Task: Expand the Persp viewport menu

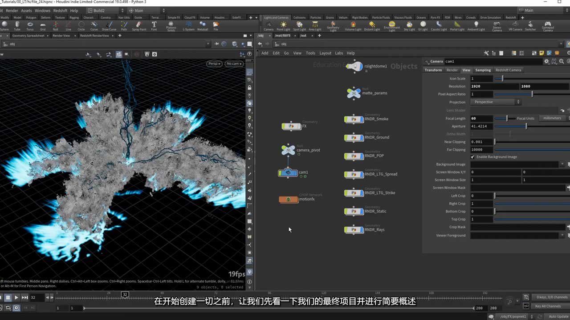Action: (x=214, y=64)
